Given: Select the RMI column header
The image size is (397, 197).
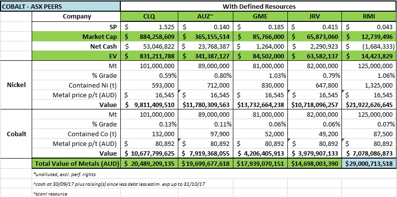Looking at the screenshot, I should tap(369, 17).
